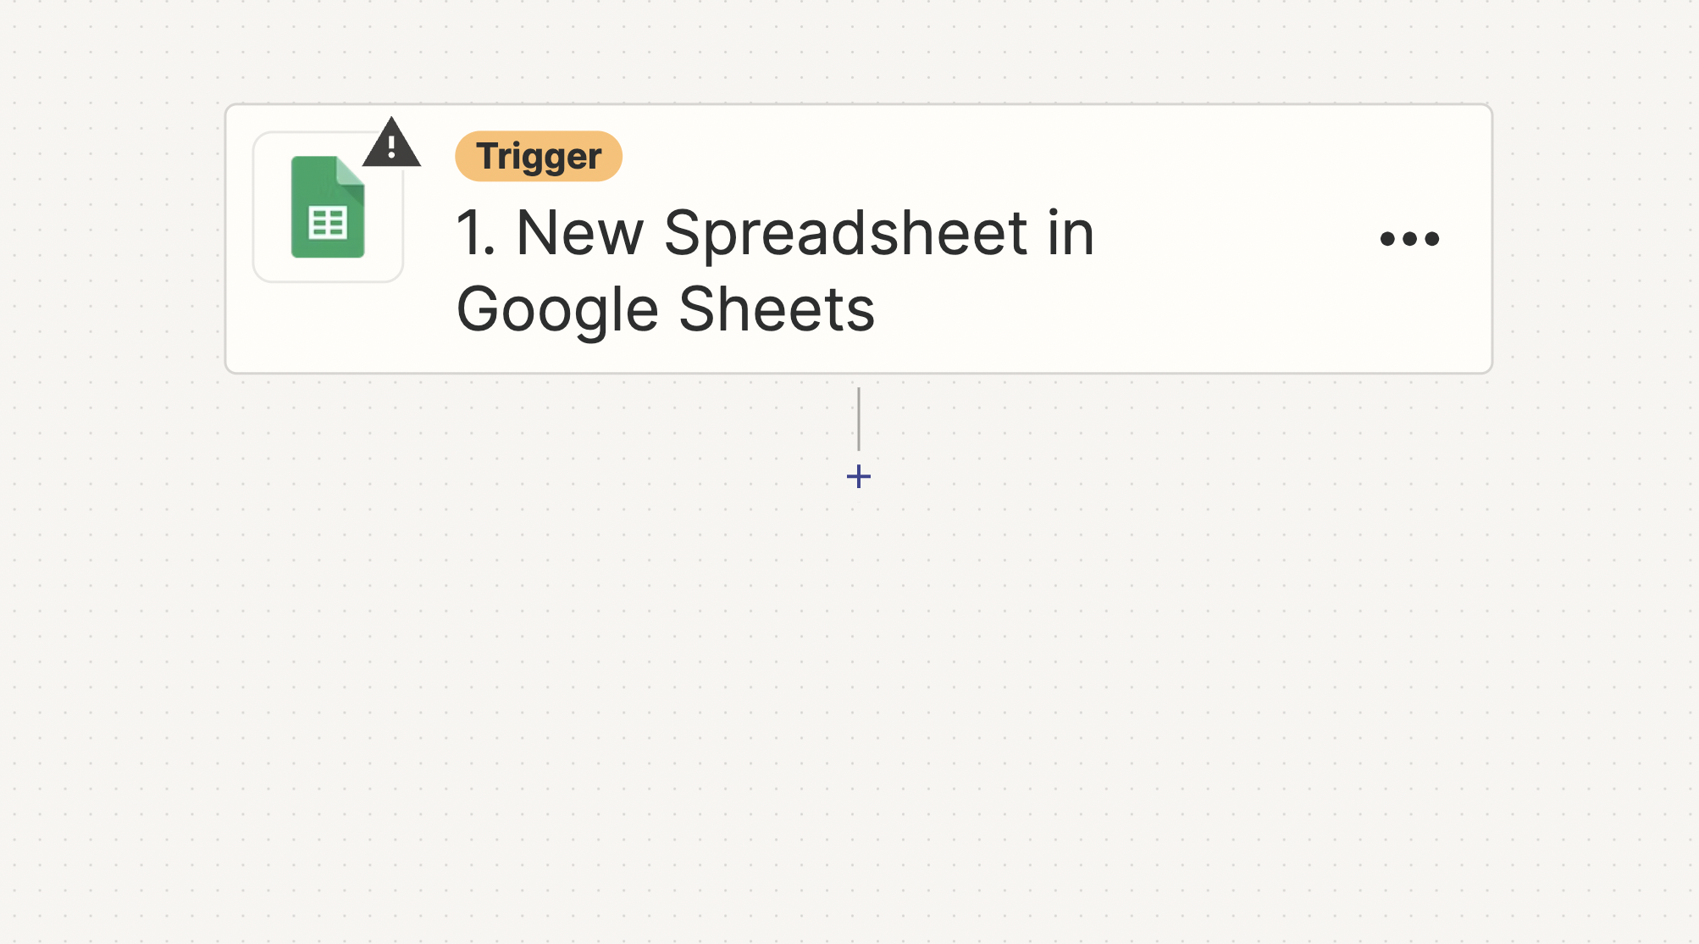Screen dimensions: 1699x944
Task: Add a step with the plus icon
Action: point(858,476)
